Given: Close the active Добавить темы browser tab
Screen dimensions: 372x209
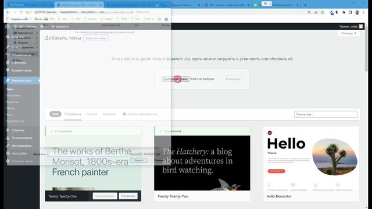Looking at the screenshot, I should pyautogui.click(x=101, y=5).
